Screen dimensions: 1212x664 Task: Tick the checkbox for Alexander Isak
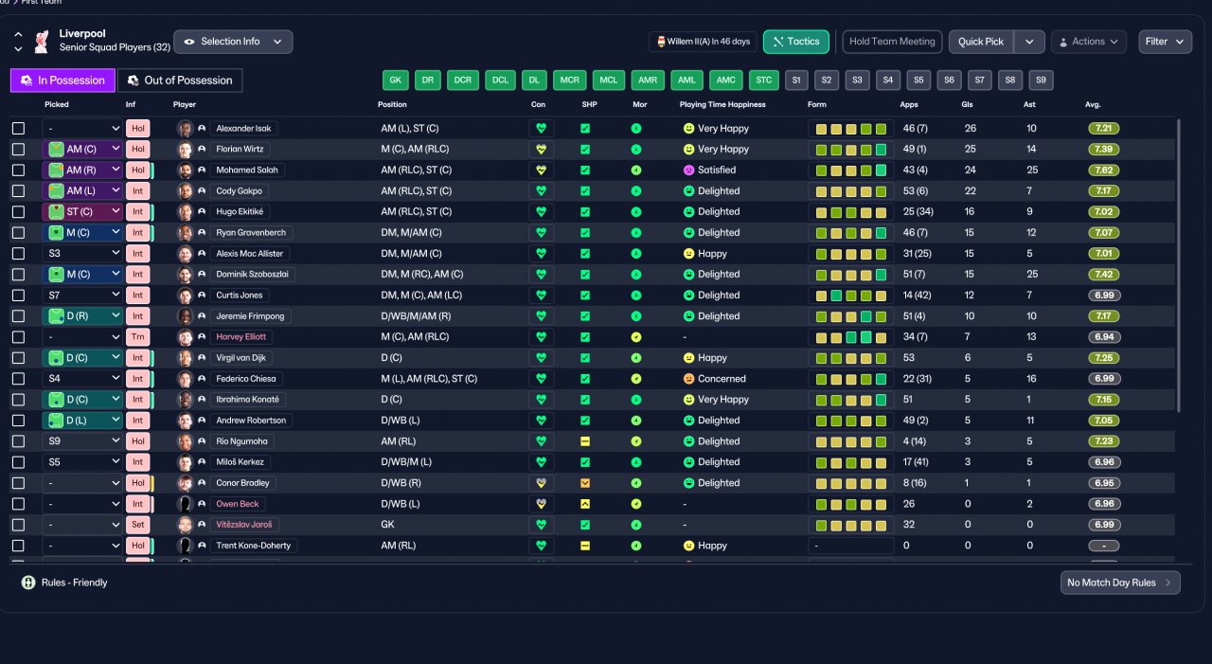pos(18,129)
